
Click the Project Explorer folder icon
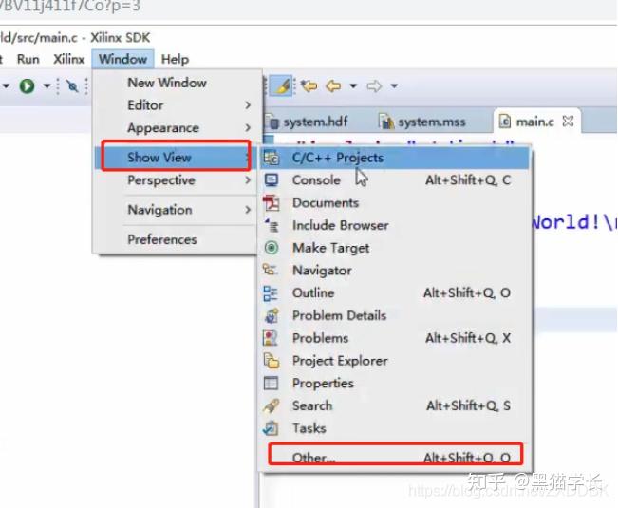click(272, 361)
